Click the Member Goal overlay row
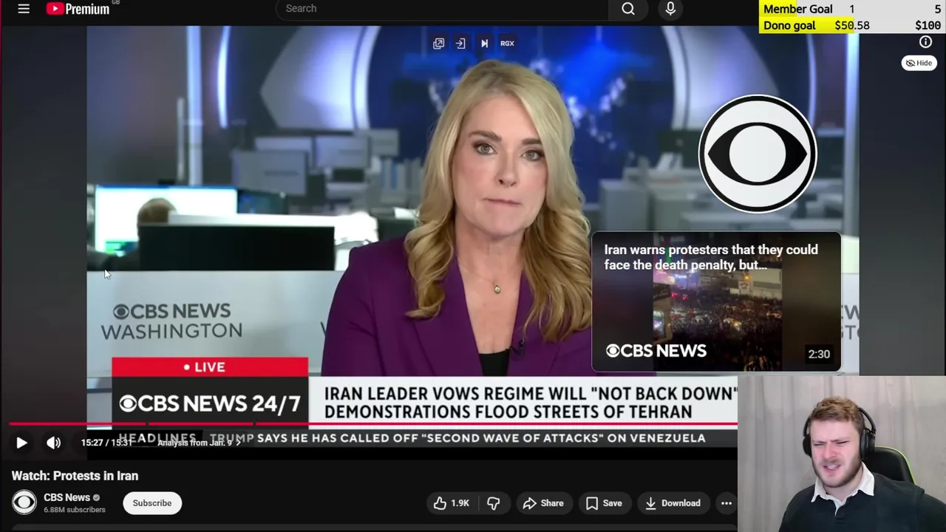Viewport: 946px width, 532px height. click(852, 9)
